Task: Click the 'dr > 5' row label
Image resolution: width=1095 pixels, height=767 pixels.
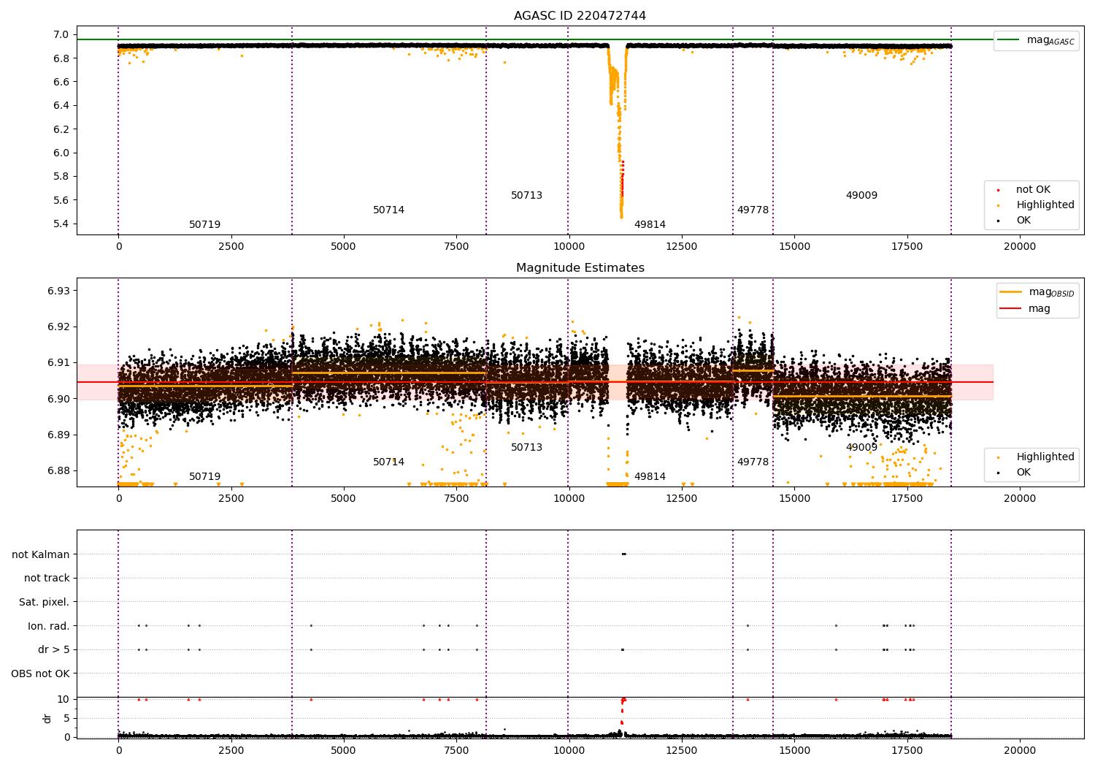Action: (53, 650)
